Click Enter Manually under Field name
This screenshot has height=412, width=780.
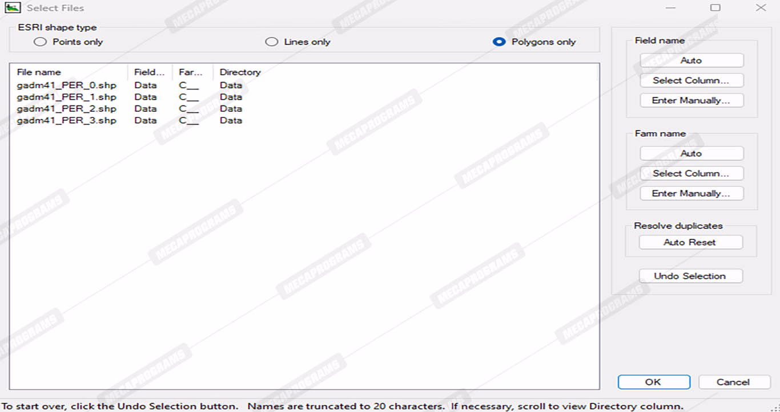(x=691, y=100)
